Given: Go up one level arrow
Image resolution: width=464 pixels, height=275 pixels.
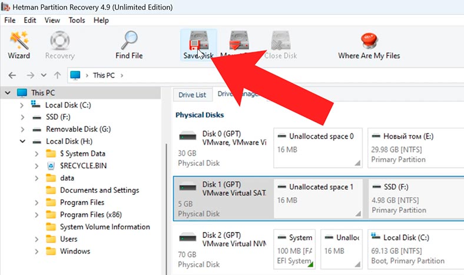Looking at the screenshot, I should (x=57, y=75).
